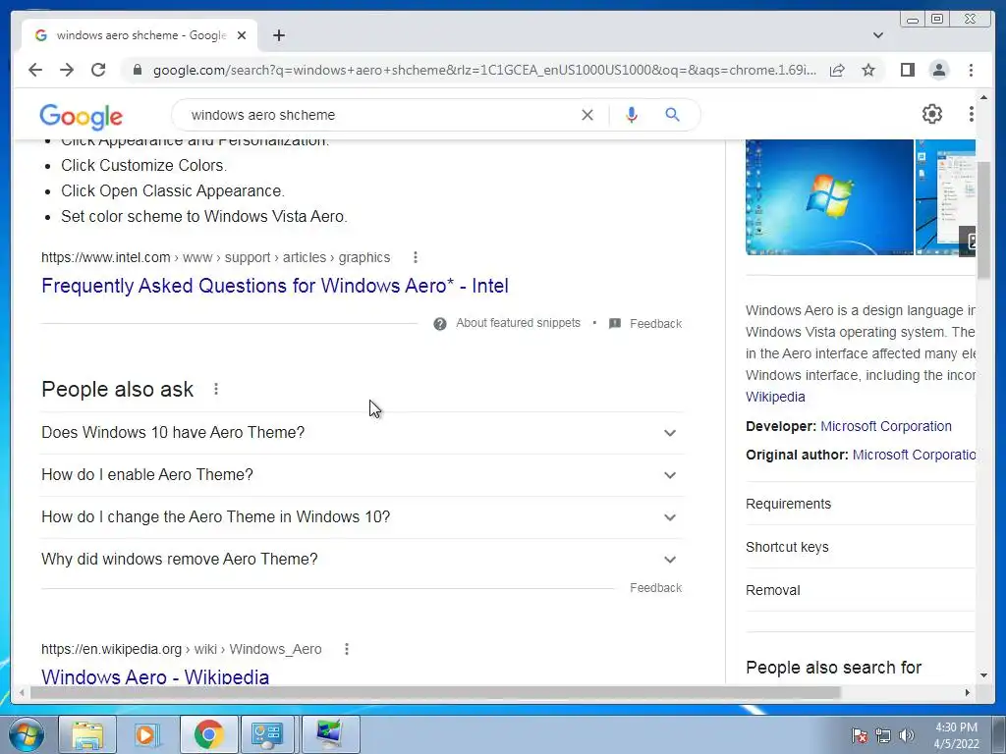Submit search with the magnifier icon

(672, 115)
